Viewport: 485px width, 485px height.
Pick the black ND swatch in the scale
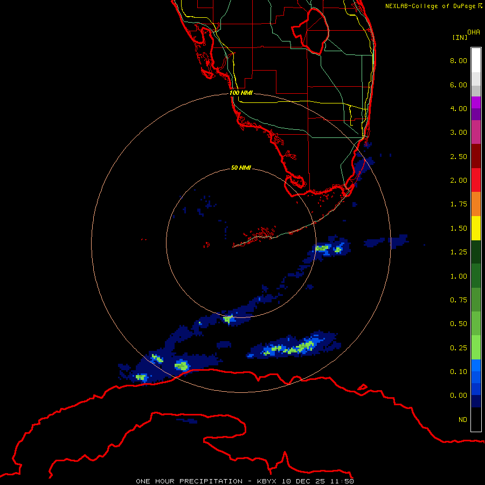(476, 419)
